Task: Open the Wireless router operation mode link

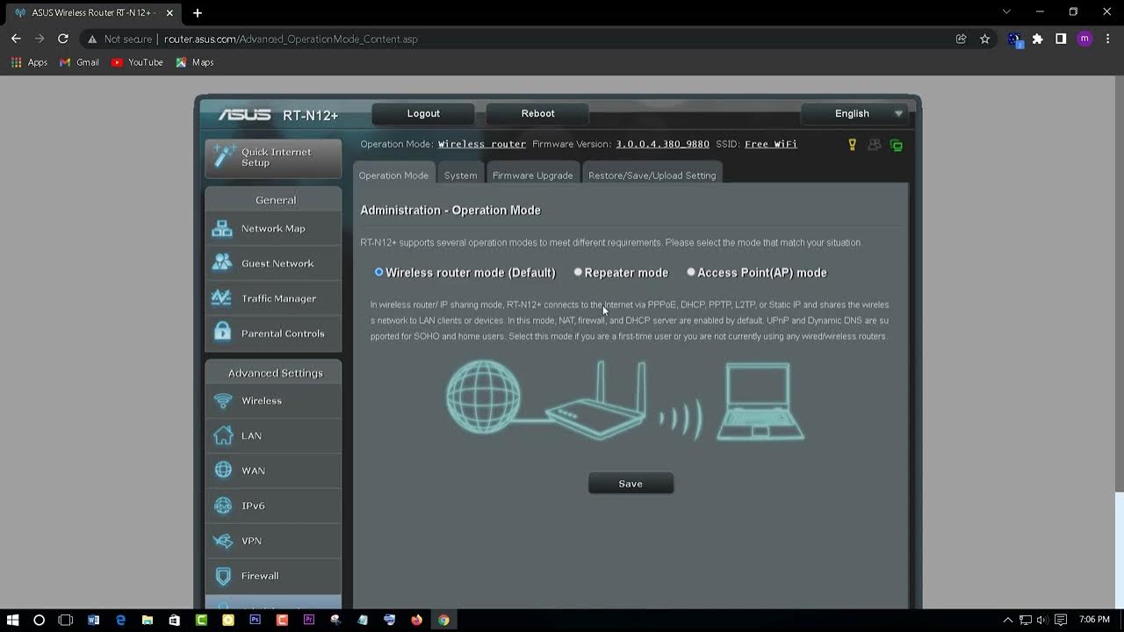Action: pyautogui.click(x=482, y=144)
